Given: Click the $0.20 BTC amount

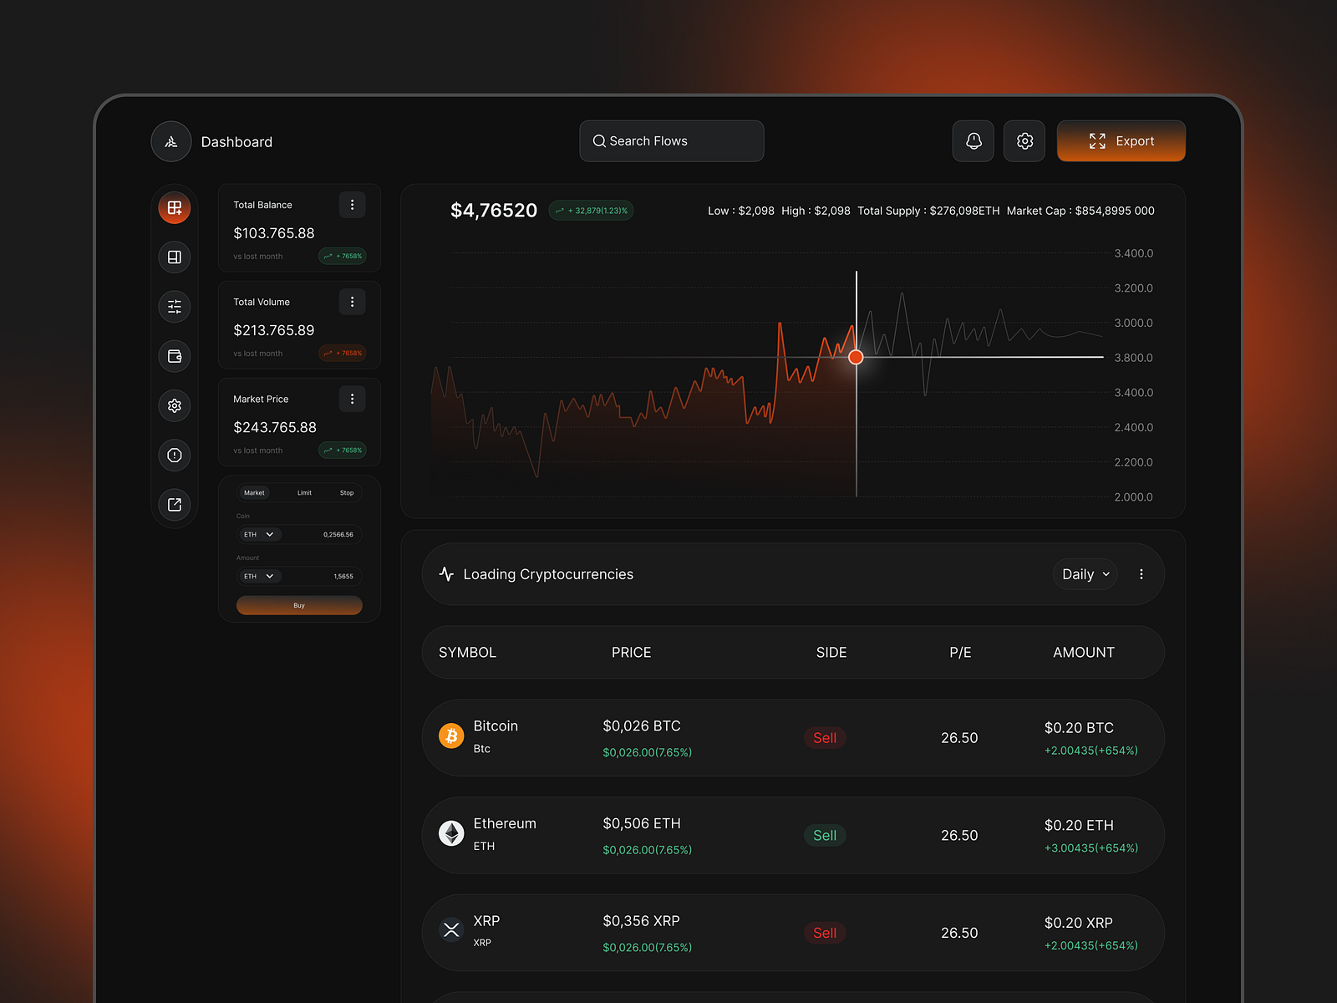Looking at the screenshot, I should pyautogui.click(x=1079, y=728).
